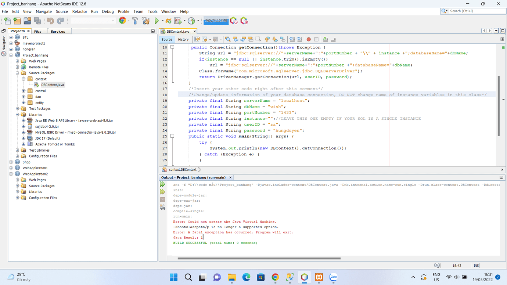Switch to the History view of DBContext.java

click(x=183, y=39)
